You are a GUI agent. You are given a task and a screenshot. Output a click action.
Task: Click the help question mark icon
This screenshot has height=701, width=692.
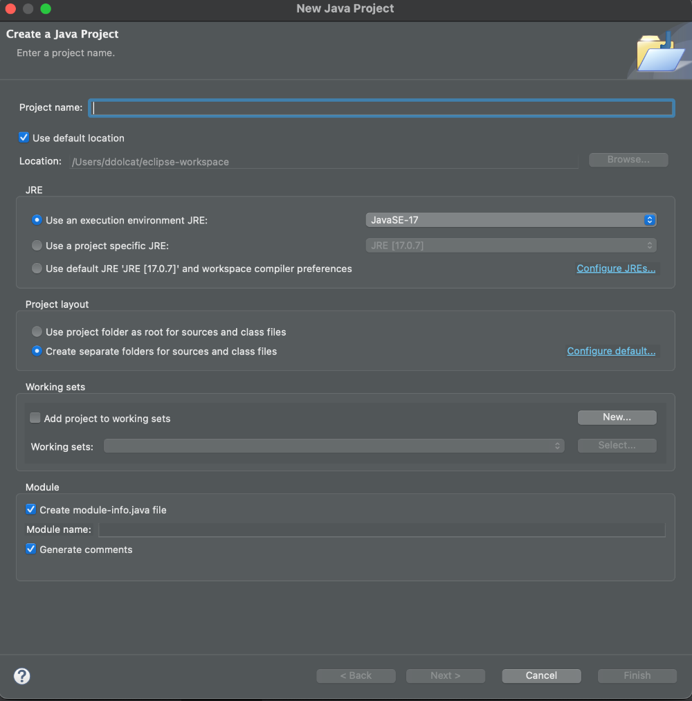(x=22, y=676)
